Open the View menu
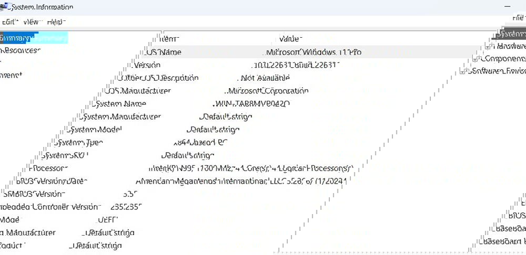The height and width of the screenshot is (255, 526). pyautogui.click(x=31, y=22)
